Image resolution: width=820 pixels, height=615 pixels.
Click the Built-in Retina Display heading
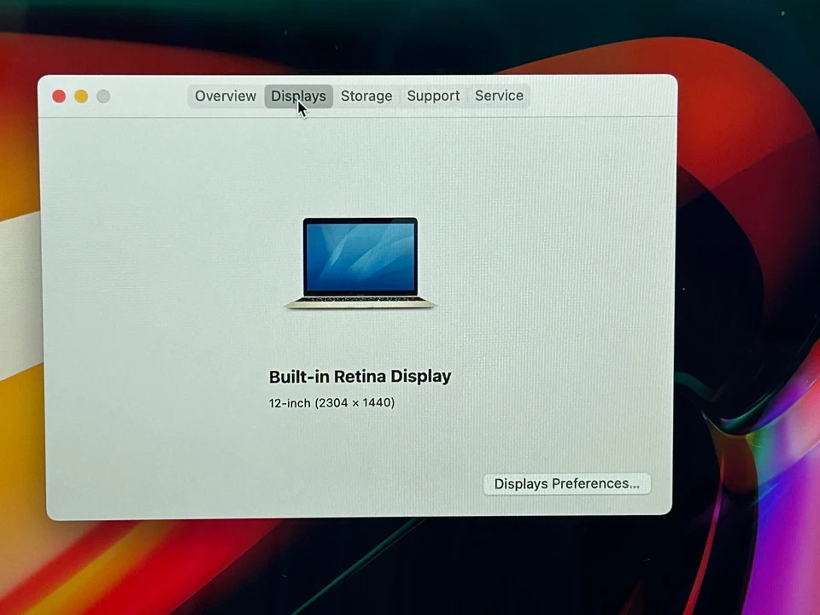click(x=360, y=376)
